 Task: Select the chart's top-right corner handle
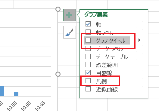[x=58, y=9]
